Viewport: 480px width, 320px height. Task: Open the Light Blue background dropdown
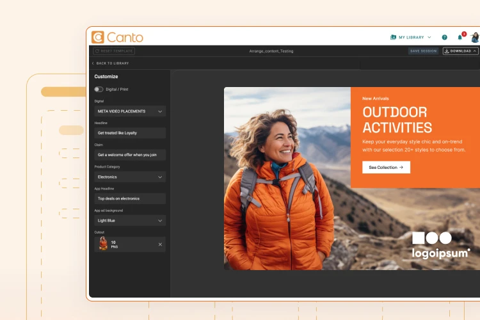click(130, 220)
